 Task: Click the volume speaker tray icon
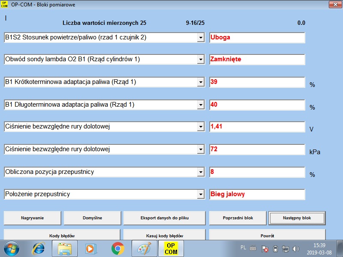coord(295,249)
